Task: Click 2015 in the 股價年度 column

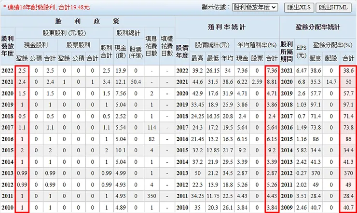Action: [x=182, y=150]
